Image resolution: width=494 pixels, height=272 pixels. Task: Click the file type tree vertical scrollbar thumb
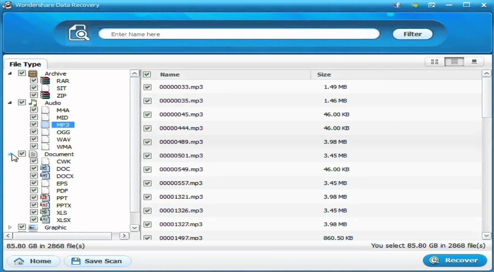134,145
